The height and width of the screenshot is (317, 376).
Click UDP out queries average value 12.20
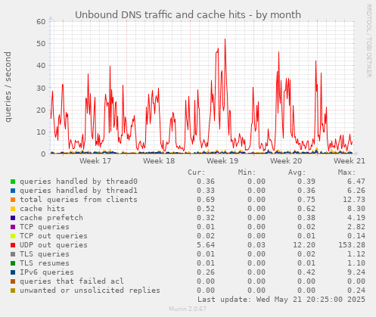click(304, 245)
